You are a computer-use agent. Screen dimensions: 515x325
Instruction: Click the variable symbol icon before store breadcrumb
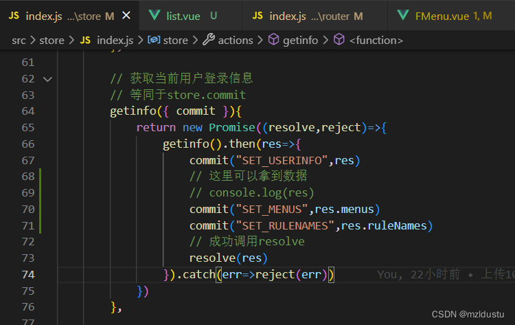(154, 40)
